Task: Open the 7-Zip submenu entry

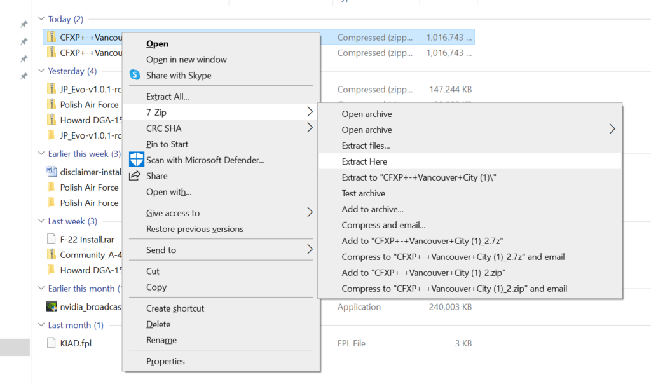Action: [221, 112]
